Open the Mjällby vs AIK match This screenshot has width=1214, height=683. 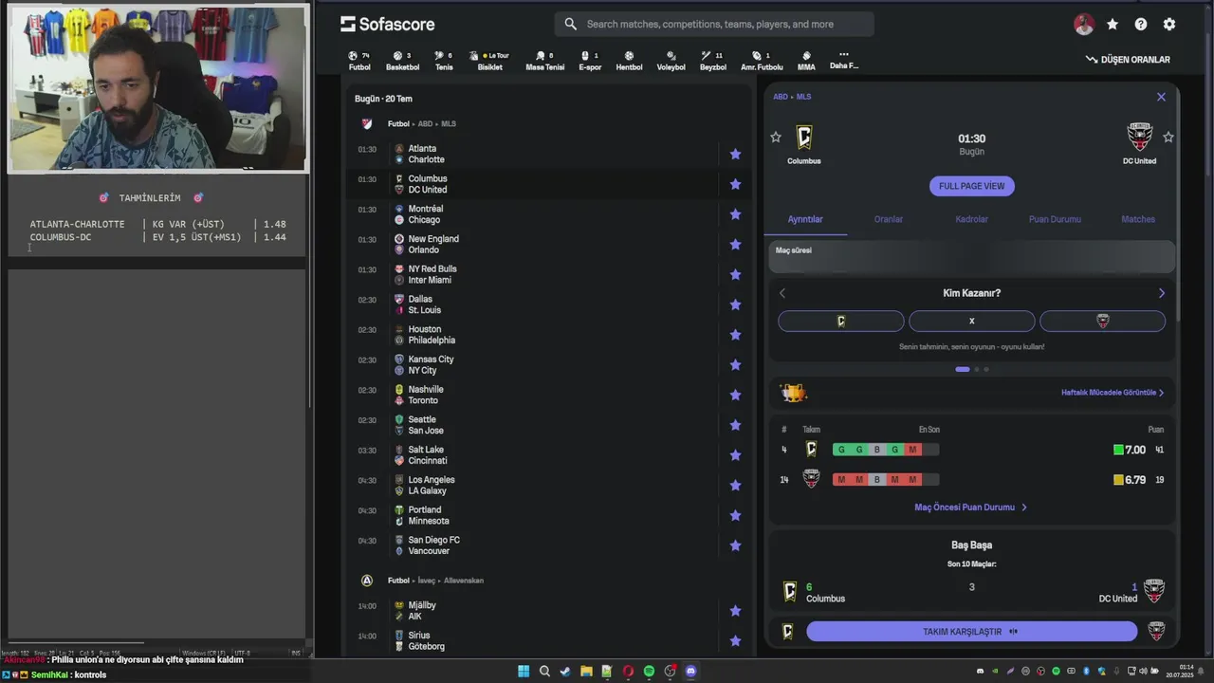click(x=548, y=611)
